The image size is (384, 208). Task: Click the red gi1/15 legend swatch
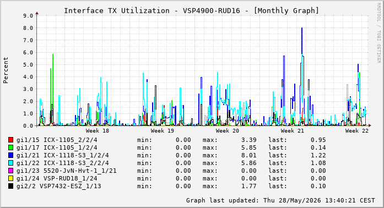[x=10, y=140]
